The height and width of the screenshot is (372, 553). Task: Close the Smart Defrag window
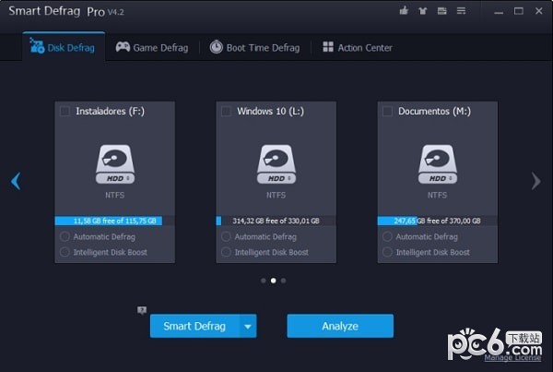[x=538, y=11]
